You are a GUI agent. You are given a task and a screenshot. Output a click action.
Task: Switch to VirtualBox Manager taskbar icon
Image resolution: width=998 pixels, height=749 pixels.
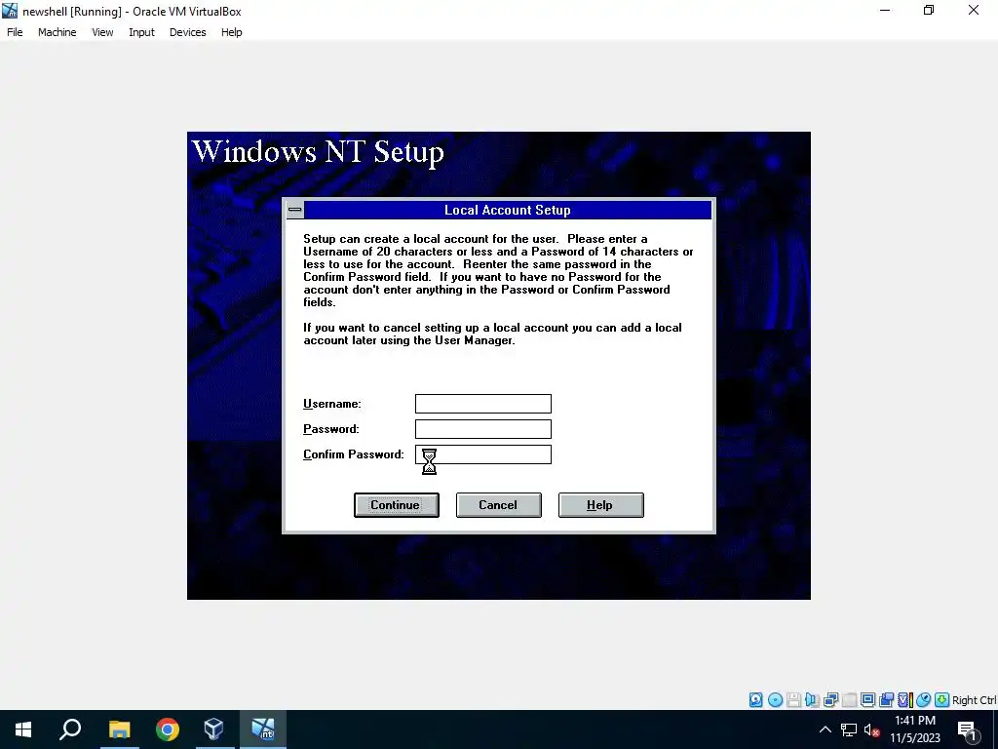[x=213, y=729]
